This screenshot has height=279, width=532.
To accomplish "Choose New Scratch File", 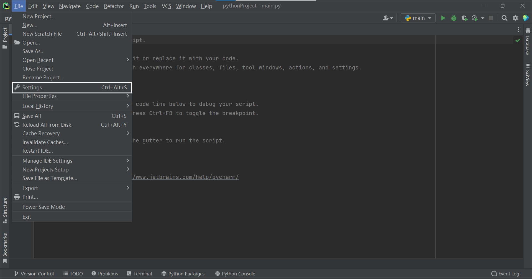I will point(72,34).
